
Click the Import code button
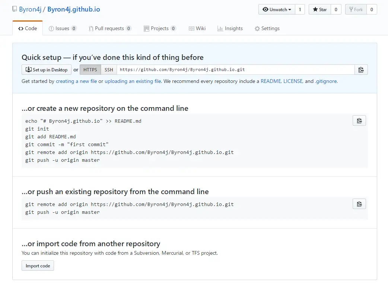coord(38,266)
